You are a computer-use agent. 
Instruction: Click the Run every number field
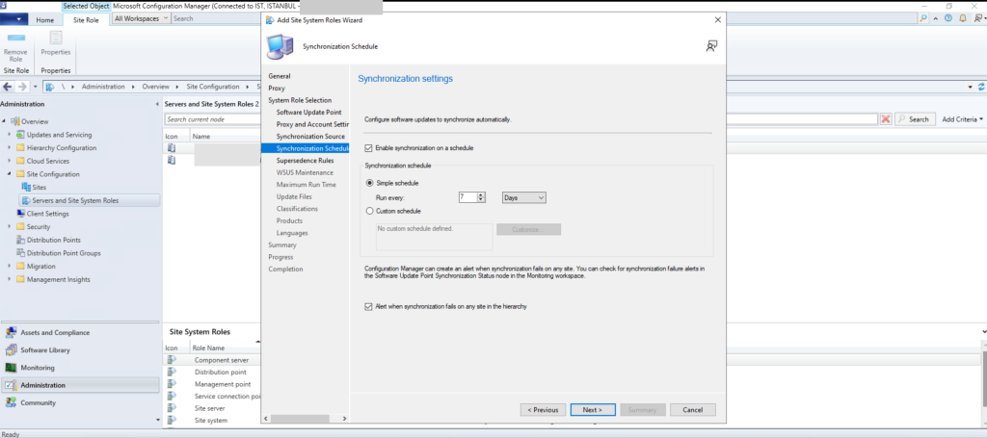(x=468, y=197)
